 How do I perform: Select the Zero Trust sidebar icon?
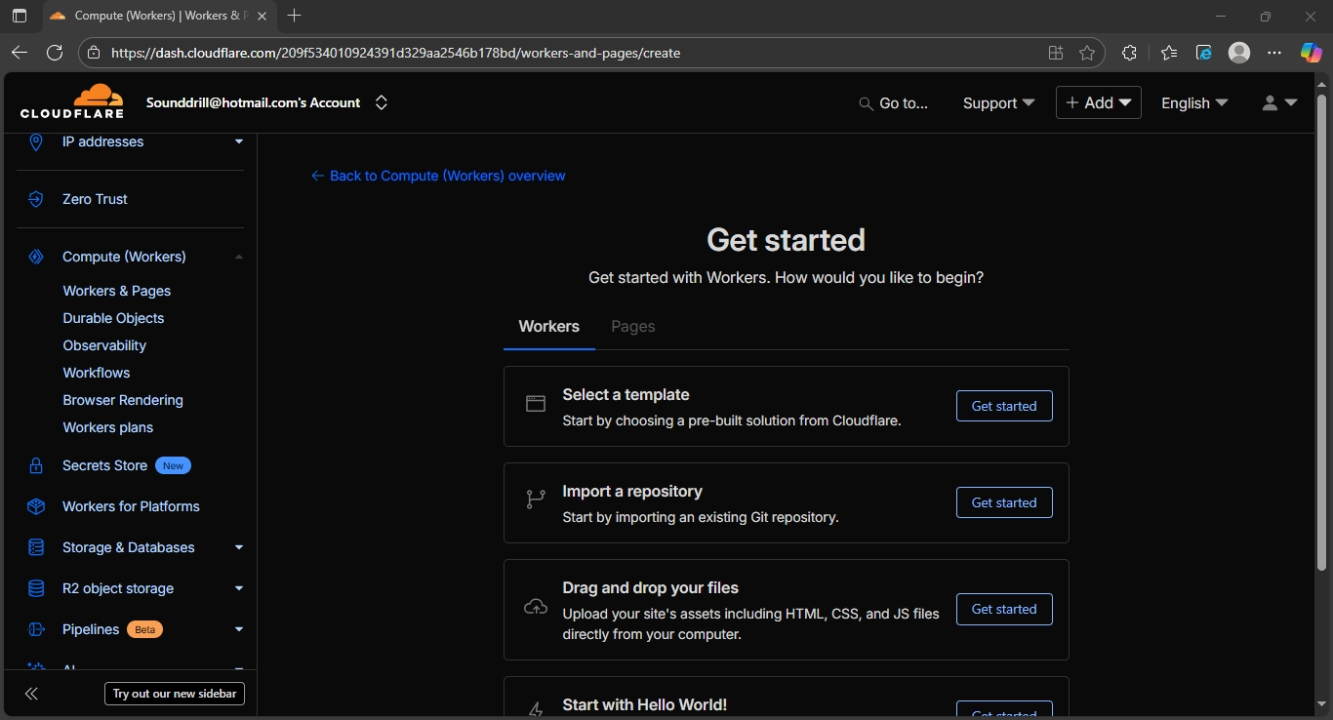point(35,199)
